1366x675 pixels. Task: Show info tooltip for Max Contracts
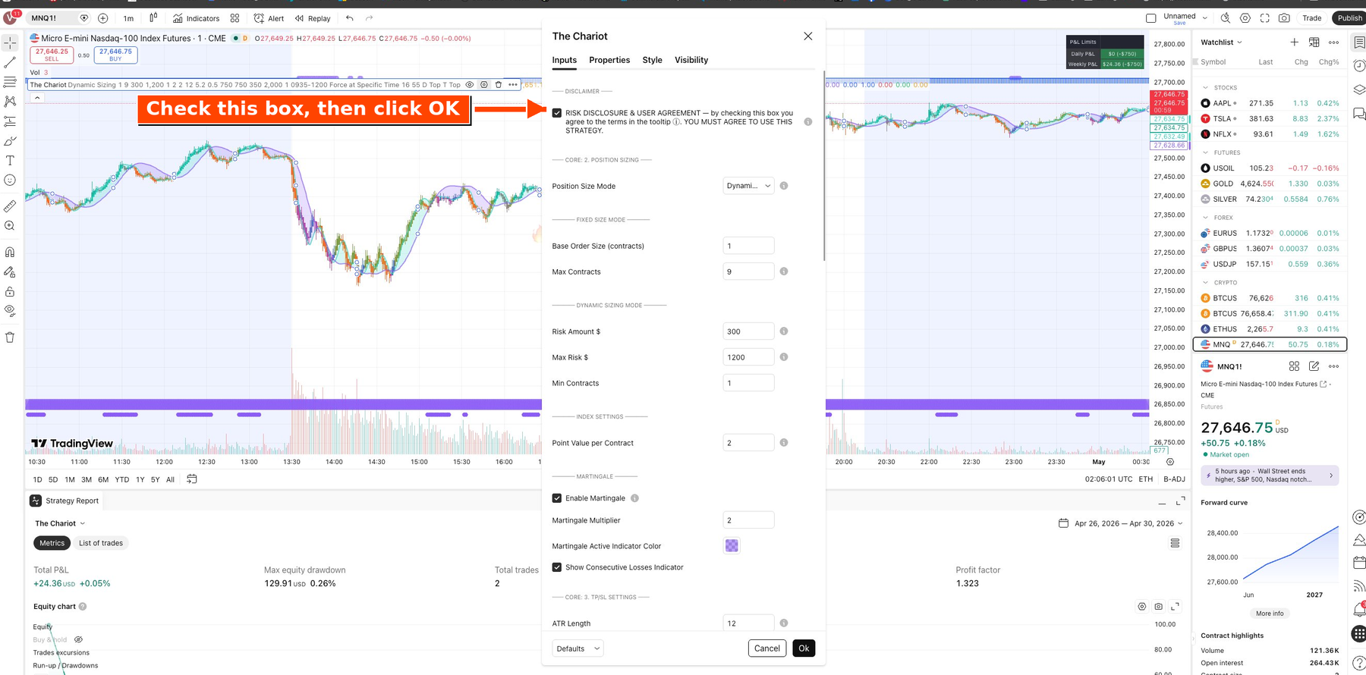pyautogui.click(x=784, y=272)
